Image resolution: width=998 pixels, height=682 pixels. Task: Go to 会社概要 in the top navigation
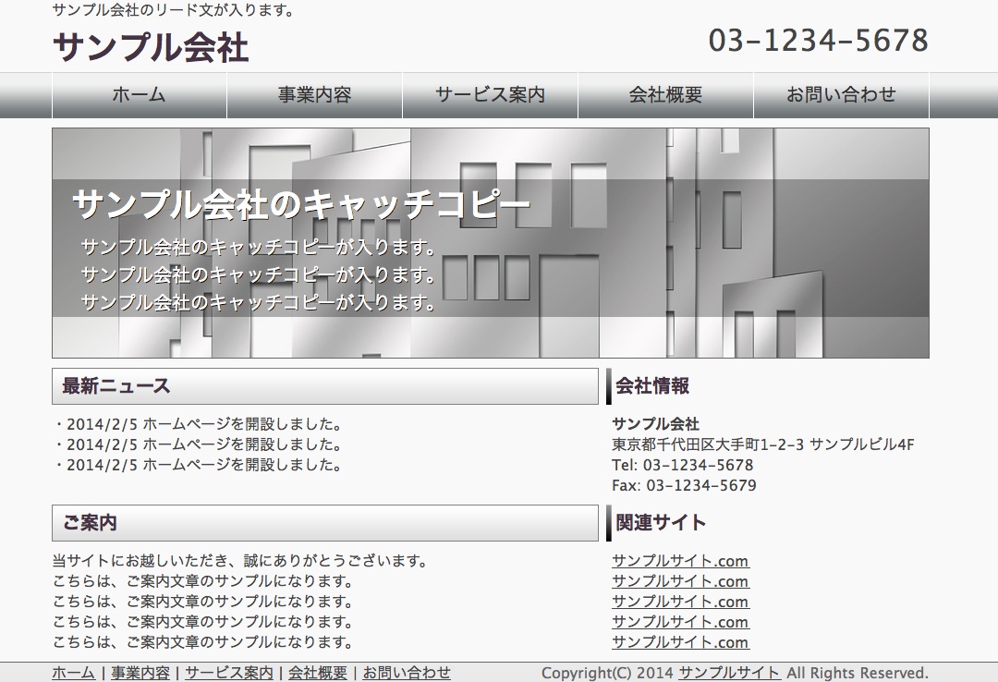click(x=665, y=95)
